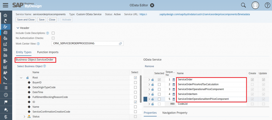272x120 pixels.
Task: Uncheck the ID Select checkbox
Action: point(135,102)
